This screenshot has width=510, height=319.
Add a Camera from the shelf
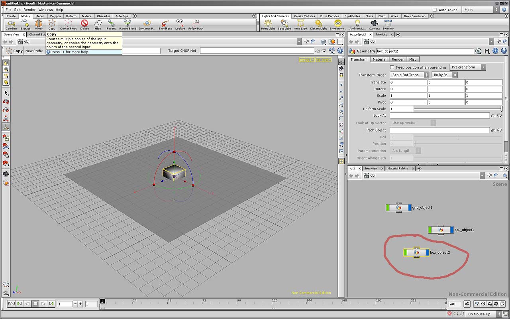pos(374,25)
